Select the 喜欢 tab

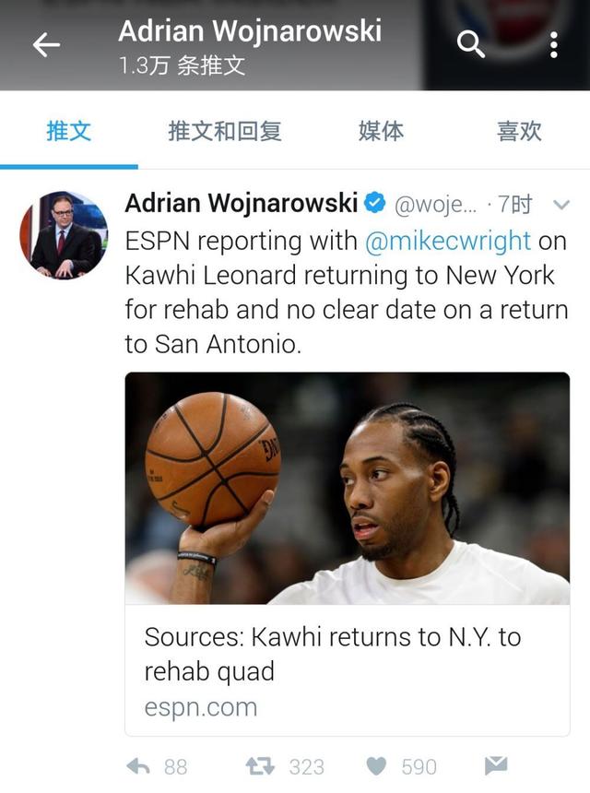[519, 132]
